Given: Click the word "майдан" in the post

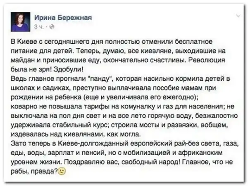Looking at the screenshot, I should pyautogui.click(x=21, y=60).
